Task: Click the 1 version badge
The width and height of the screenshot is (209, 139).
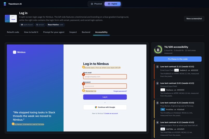Action: pos(40,25)
